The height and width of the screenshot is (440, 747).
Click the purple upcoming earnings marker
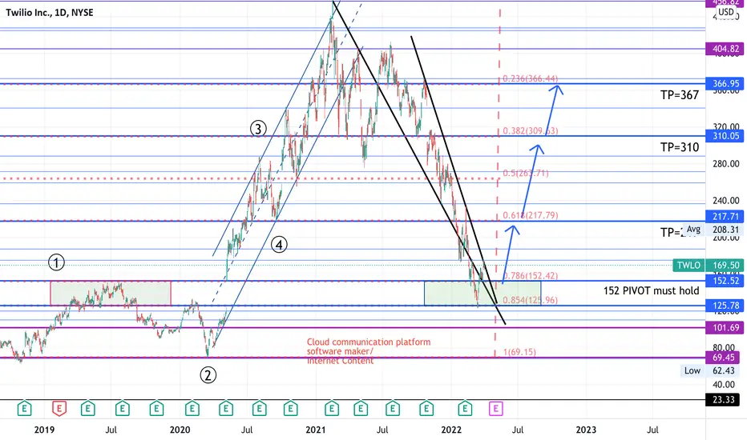(496, 408)
